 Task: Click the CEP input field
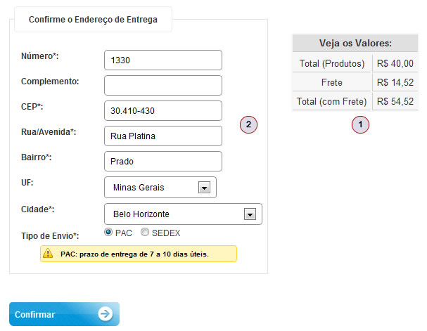tap(162, 111)
